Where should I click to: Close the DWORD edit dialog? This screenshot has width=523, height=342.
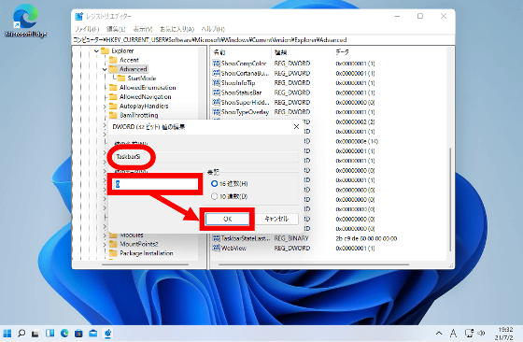[x=296, y=127]
